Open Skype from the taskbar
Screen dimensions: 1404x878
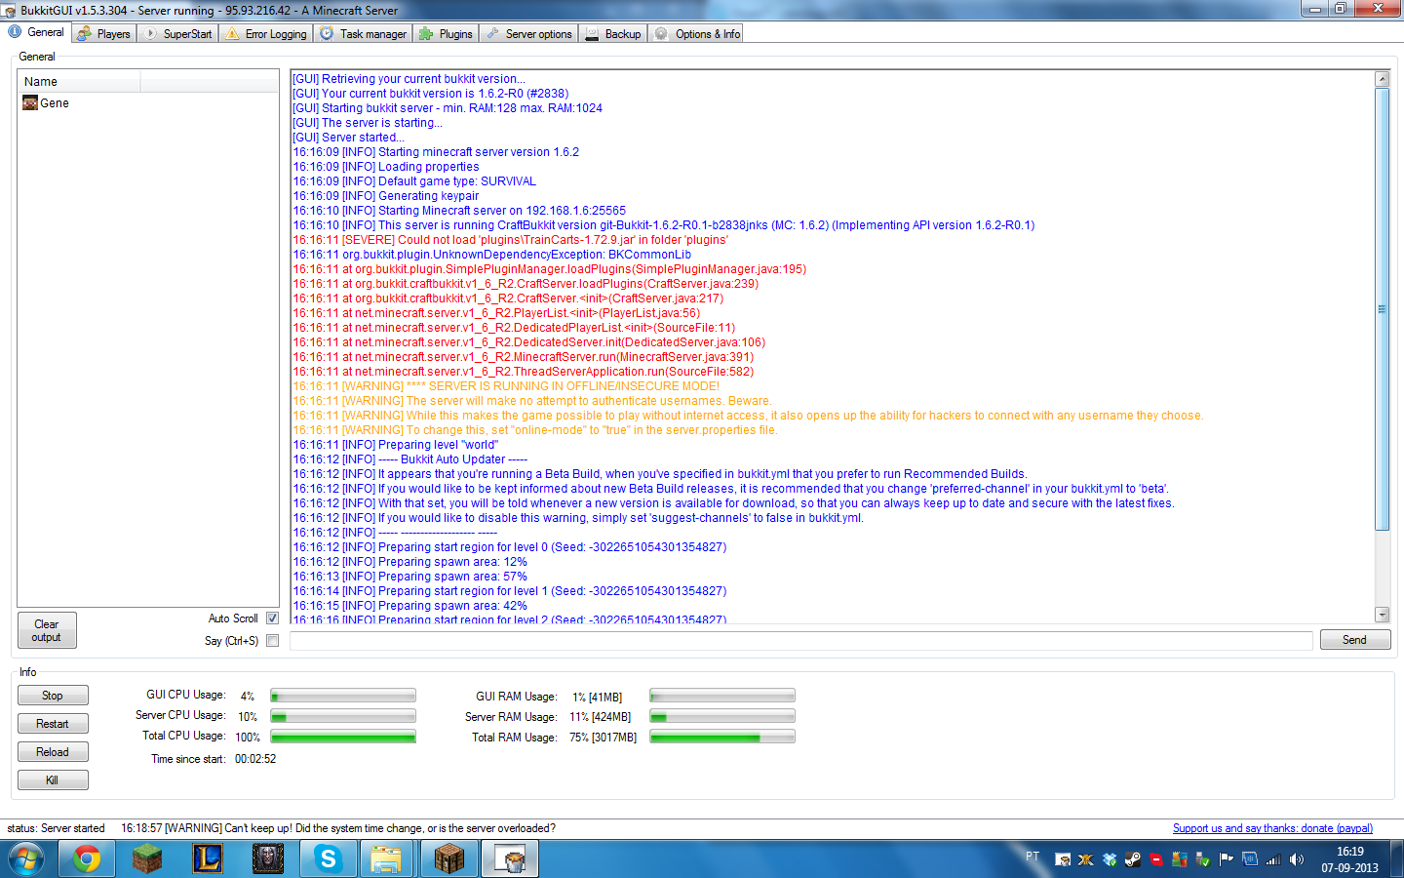click(x=328, y=858)
